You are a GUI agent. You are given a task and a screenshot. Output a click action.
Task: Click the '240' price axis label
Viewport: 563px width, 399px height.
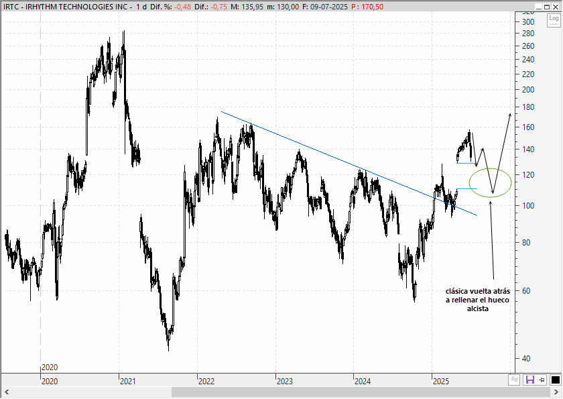528,59
